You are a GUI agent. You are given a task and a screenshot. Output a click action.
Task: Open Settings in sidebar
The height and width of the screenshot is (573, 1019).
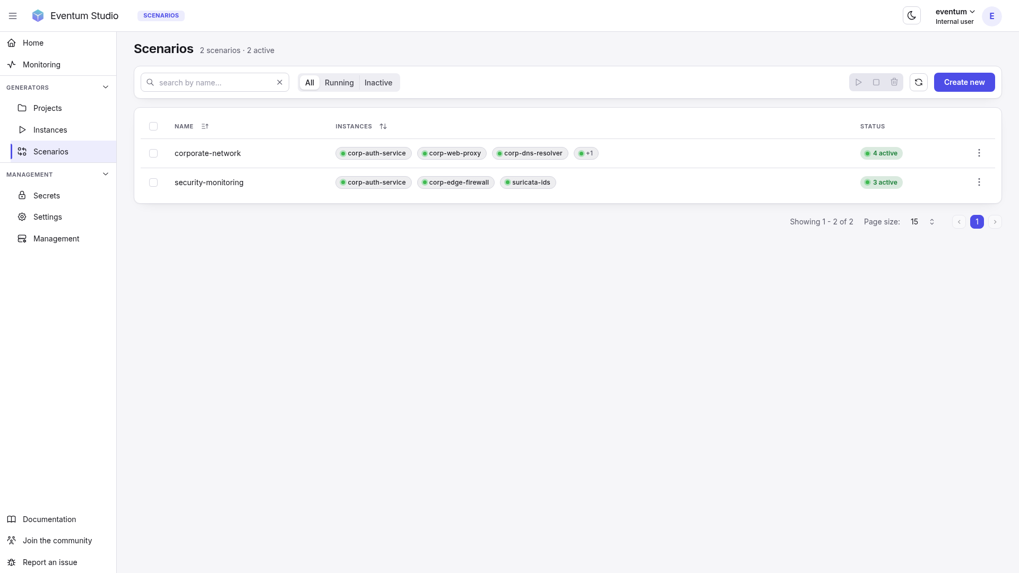point(63,217)
